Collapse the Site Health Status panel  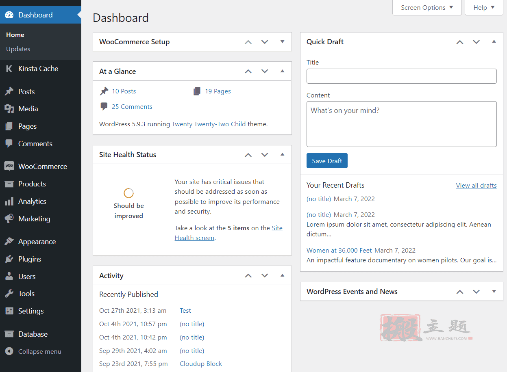[283, 155]
